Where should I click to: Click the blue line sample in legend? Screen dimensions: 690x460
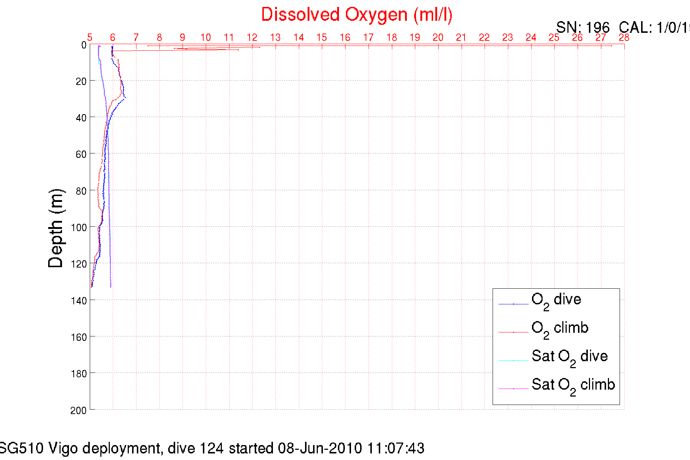click(x=513, y=304)
